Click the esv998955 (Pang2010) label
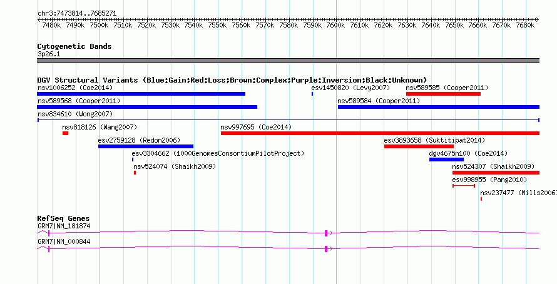This screenshot has height=284, width=557. [x=489, y=180]
